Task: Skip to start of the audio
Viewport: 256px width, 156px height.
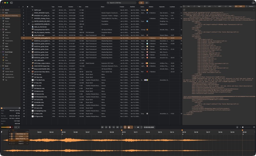Action: click(x=102, y=127)
